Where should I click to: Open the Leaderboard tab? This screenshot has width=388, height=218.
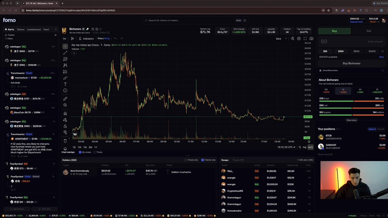[x=34, y=29]
